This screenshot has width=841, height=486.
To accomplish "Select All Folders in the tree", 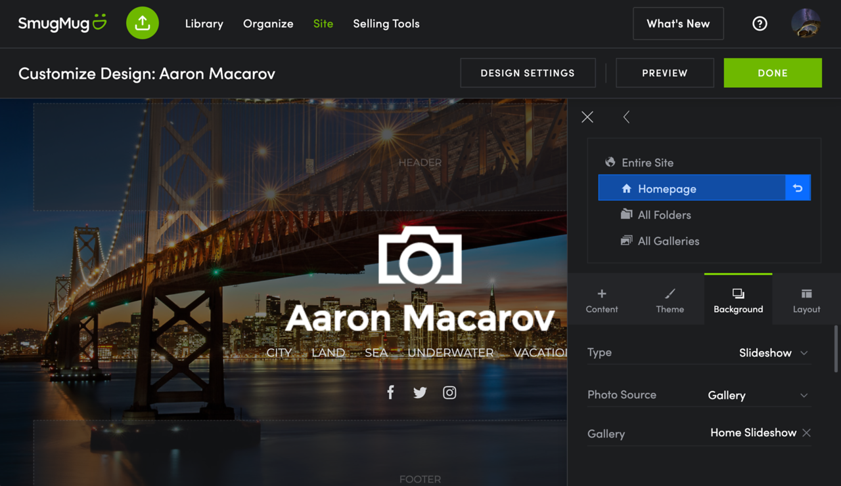I will coord(656,214).
